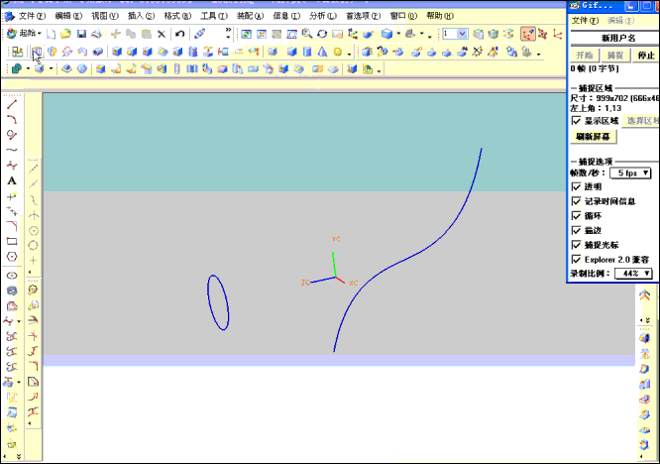Open the 窗口(O) menu
The width and height of the screenshot is (660, 464).
tap(403, 16)
